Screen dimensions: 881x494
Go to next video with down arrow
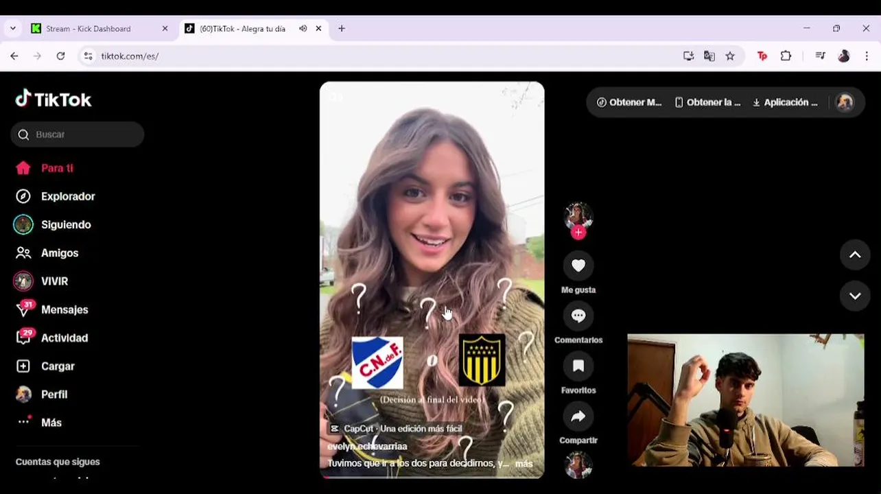pos(855,296)
